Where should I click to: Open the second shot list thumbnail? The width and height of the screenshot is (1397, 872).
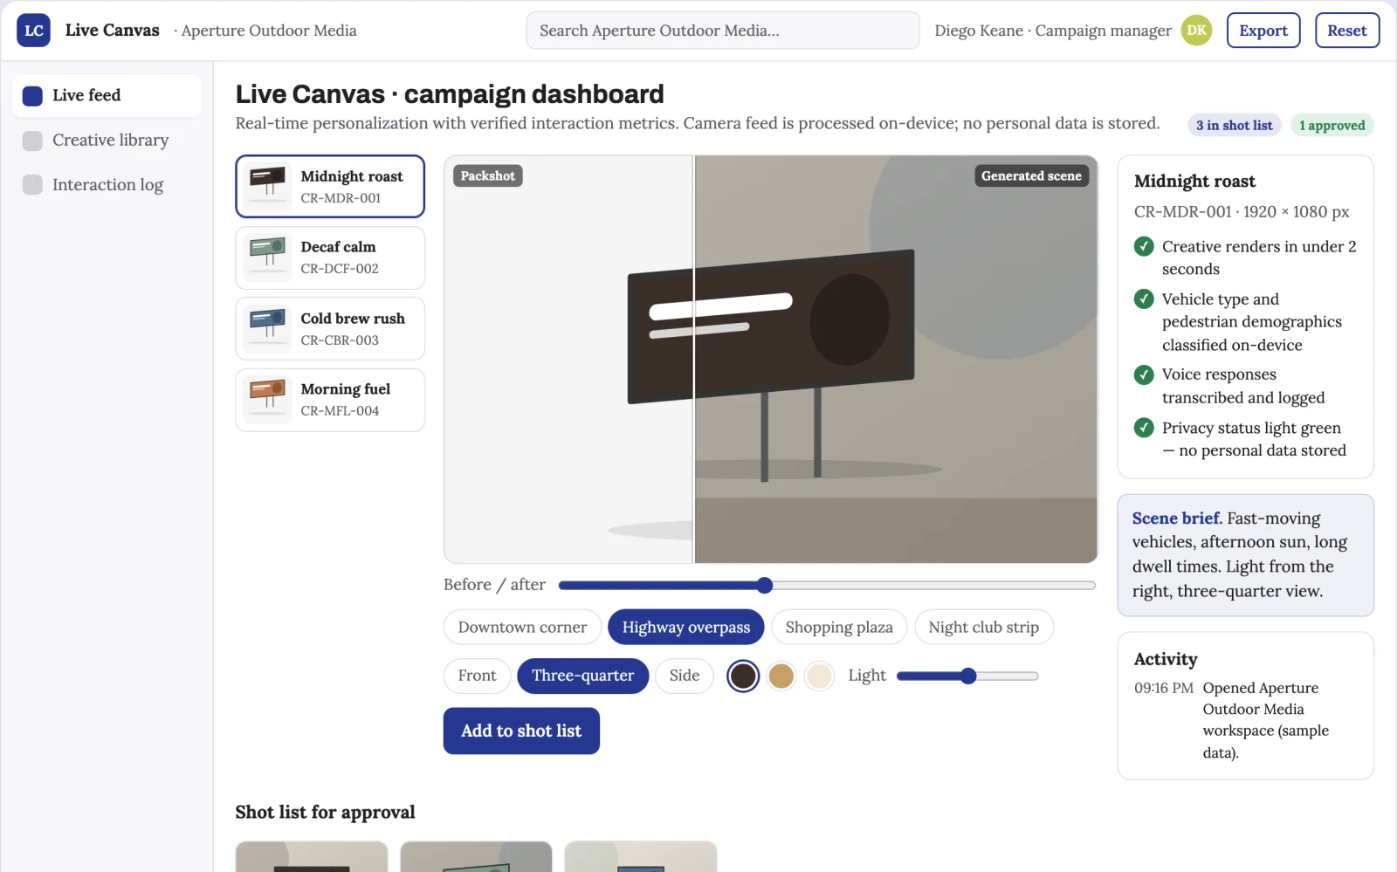pyautogui.click(x=476, y=856)
